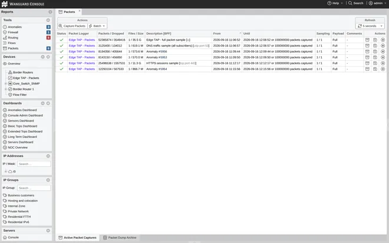This screenshot has height=243, width=389.
Task: Expand the Border Router 1 tree node
Action: click(x=5, y=89)
